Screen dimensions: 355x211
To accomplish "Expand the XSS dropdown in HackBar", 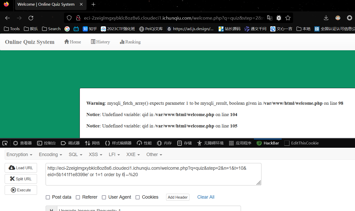I will [x=96, y=155].
